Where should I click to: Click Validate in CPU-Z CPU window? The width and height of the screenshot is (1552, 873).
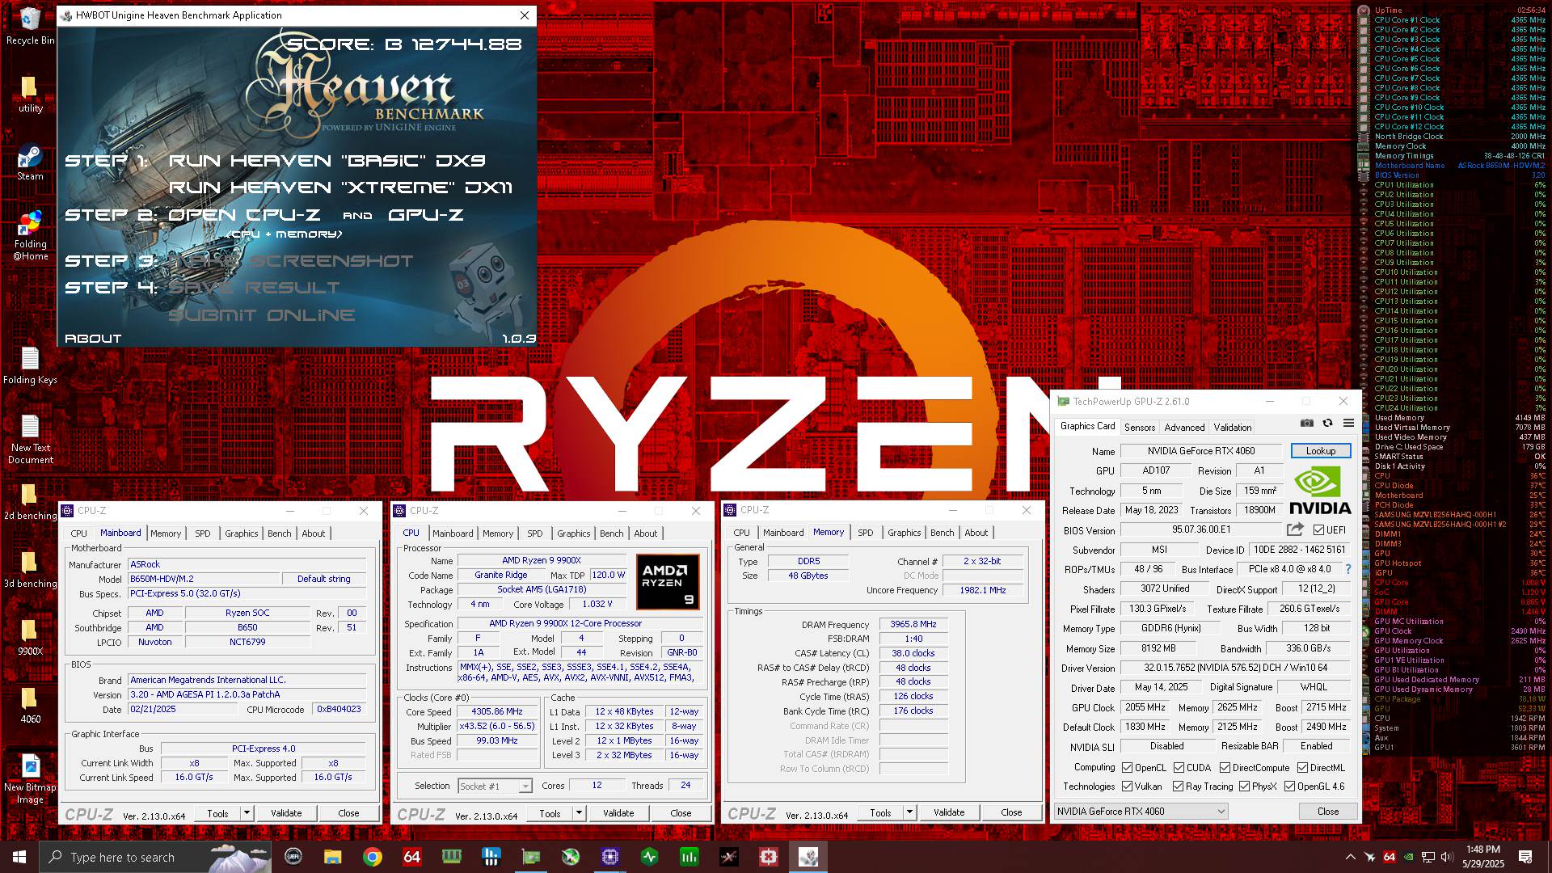618,813
